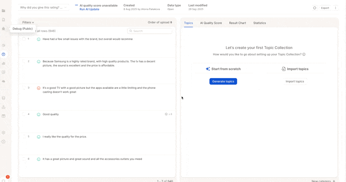Image resolution: width=346 pixels, height=182 pixels.
Task: Expand the Filters dropdown
Action: click(x=28, y=23)
